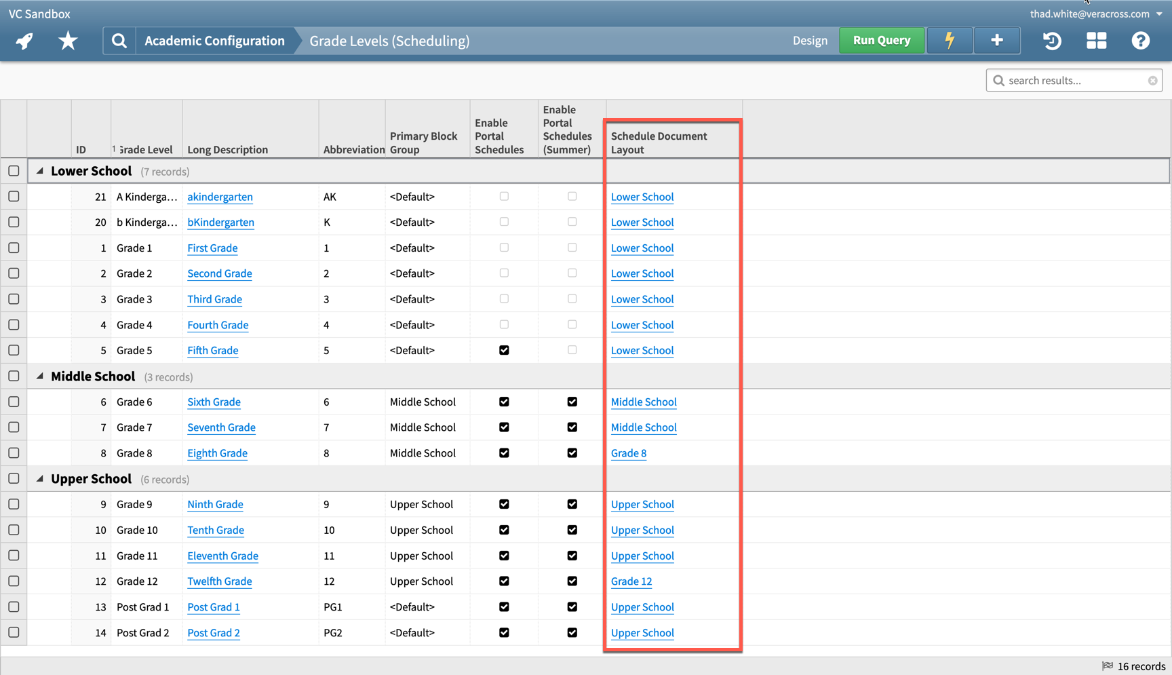The width and height of the screenshot is (1172, 675).
Task: Collapse the Middle School group
Action: pos(39,377)
